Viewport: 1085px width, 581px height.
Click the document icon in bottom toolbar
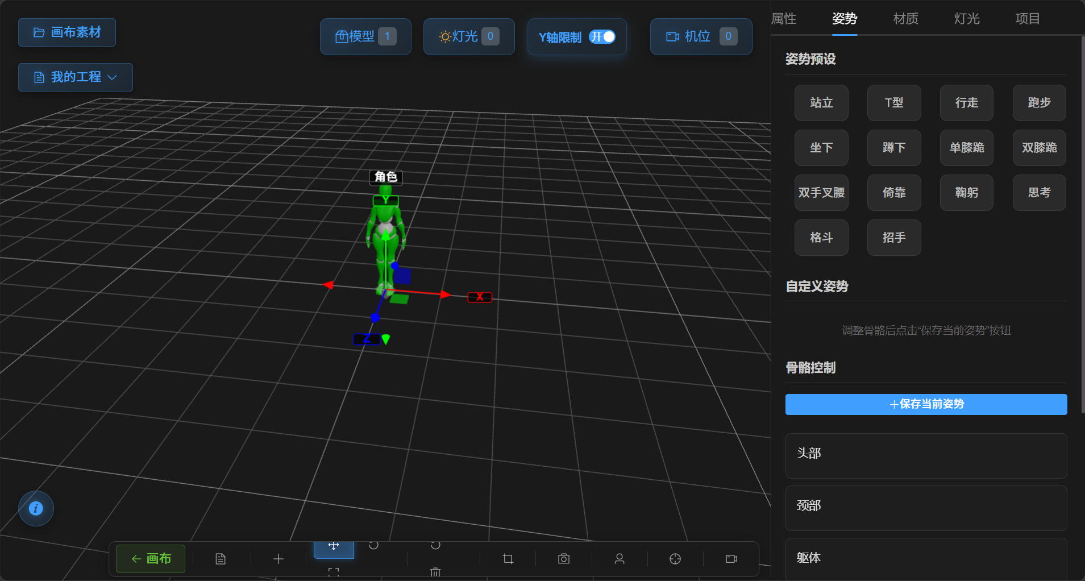pos(221,559)
